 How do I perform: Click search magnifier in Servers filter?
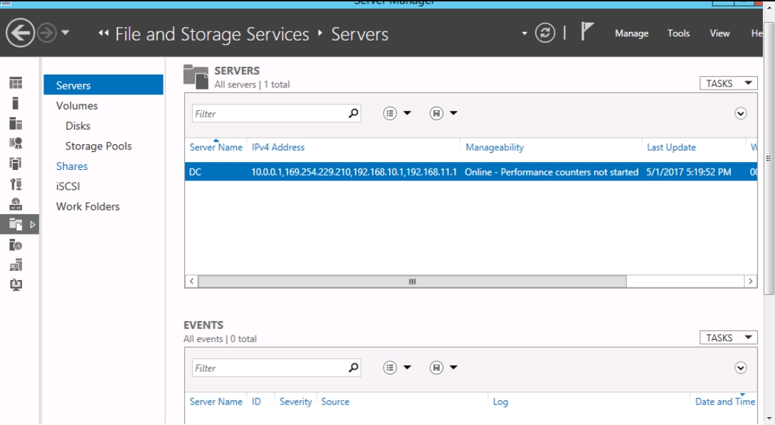[x=353, y=114]
